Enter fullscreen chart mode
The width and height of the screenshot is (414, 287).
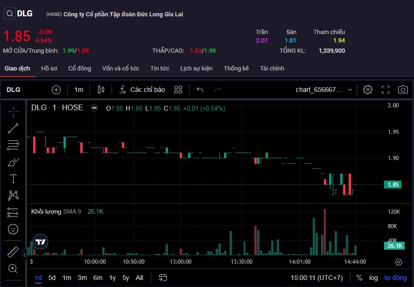tap(386, 90)
